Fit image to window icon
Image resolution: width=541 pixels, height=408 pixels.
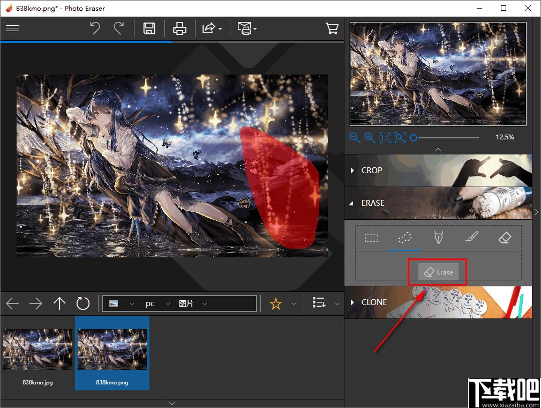coord(400,138)
